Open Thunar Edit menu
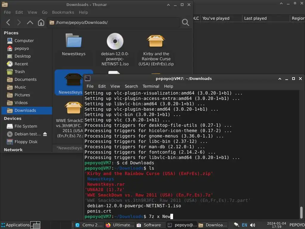 click(19, 12)
